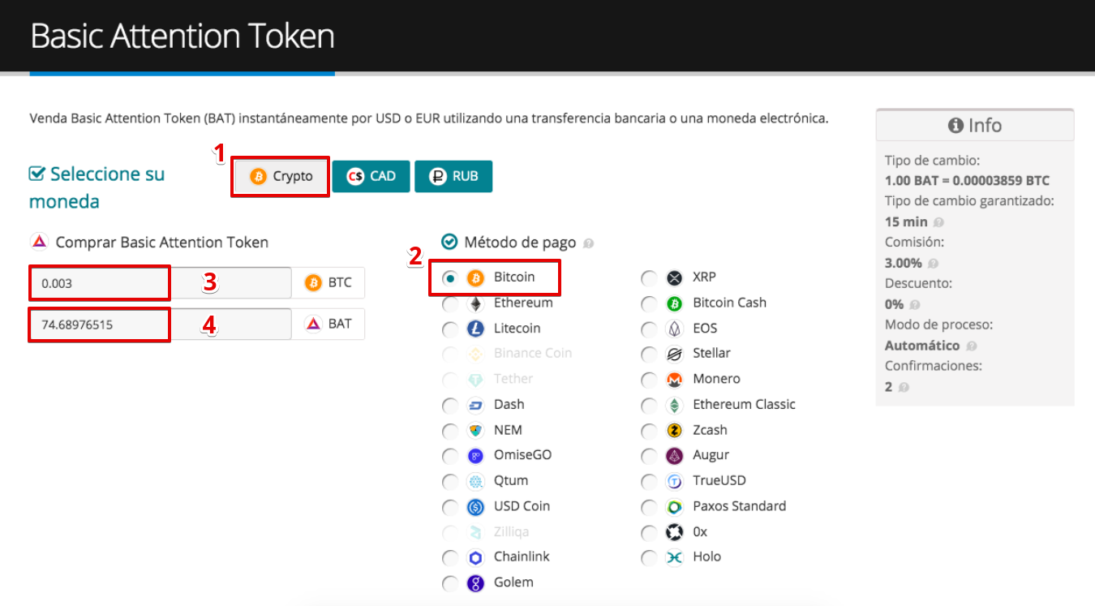The height and width of the screenshot is (606, 1095).
Task: Click the BAT currency label beside amount
Action: click(328, 324)
